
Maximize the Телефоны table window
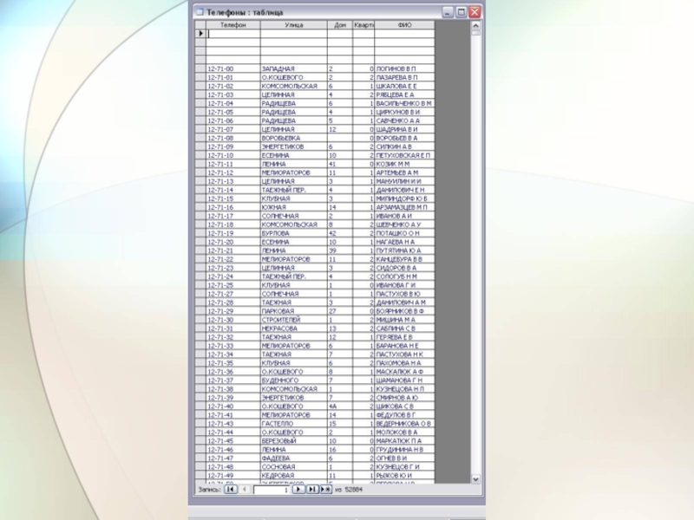coord(461,12)
